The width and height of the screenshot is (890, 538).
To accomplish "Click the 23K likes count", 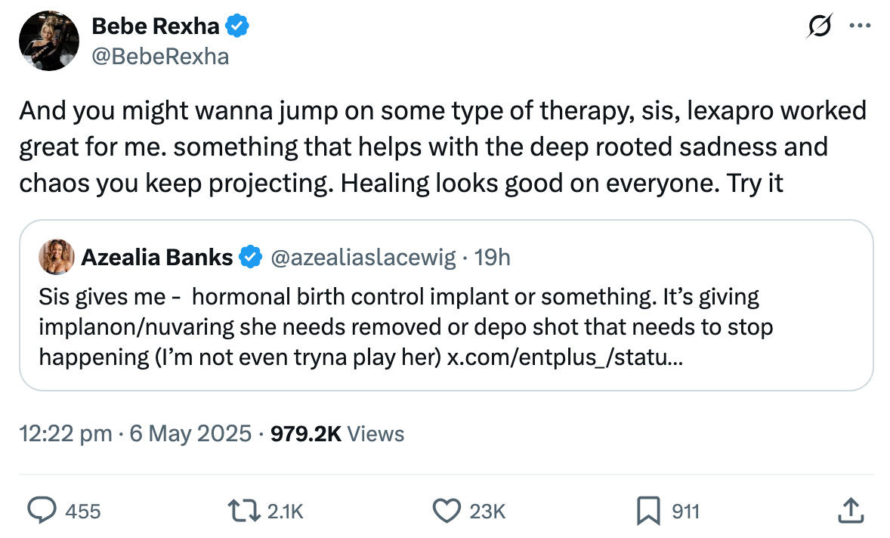I will point(490,512).
